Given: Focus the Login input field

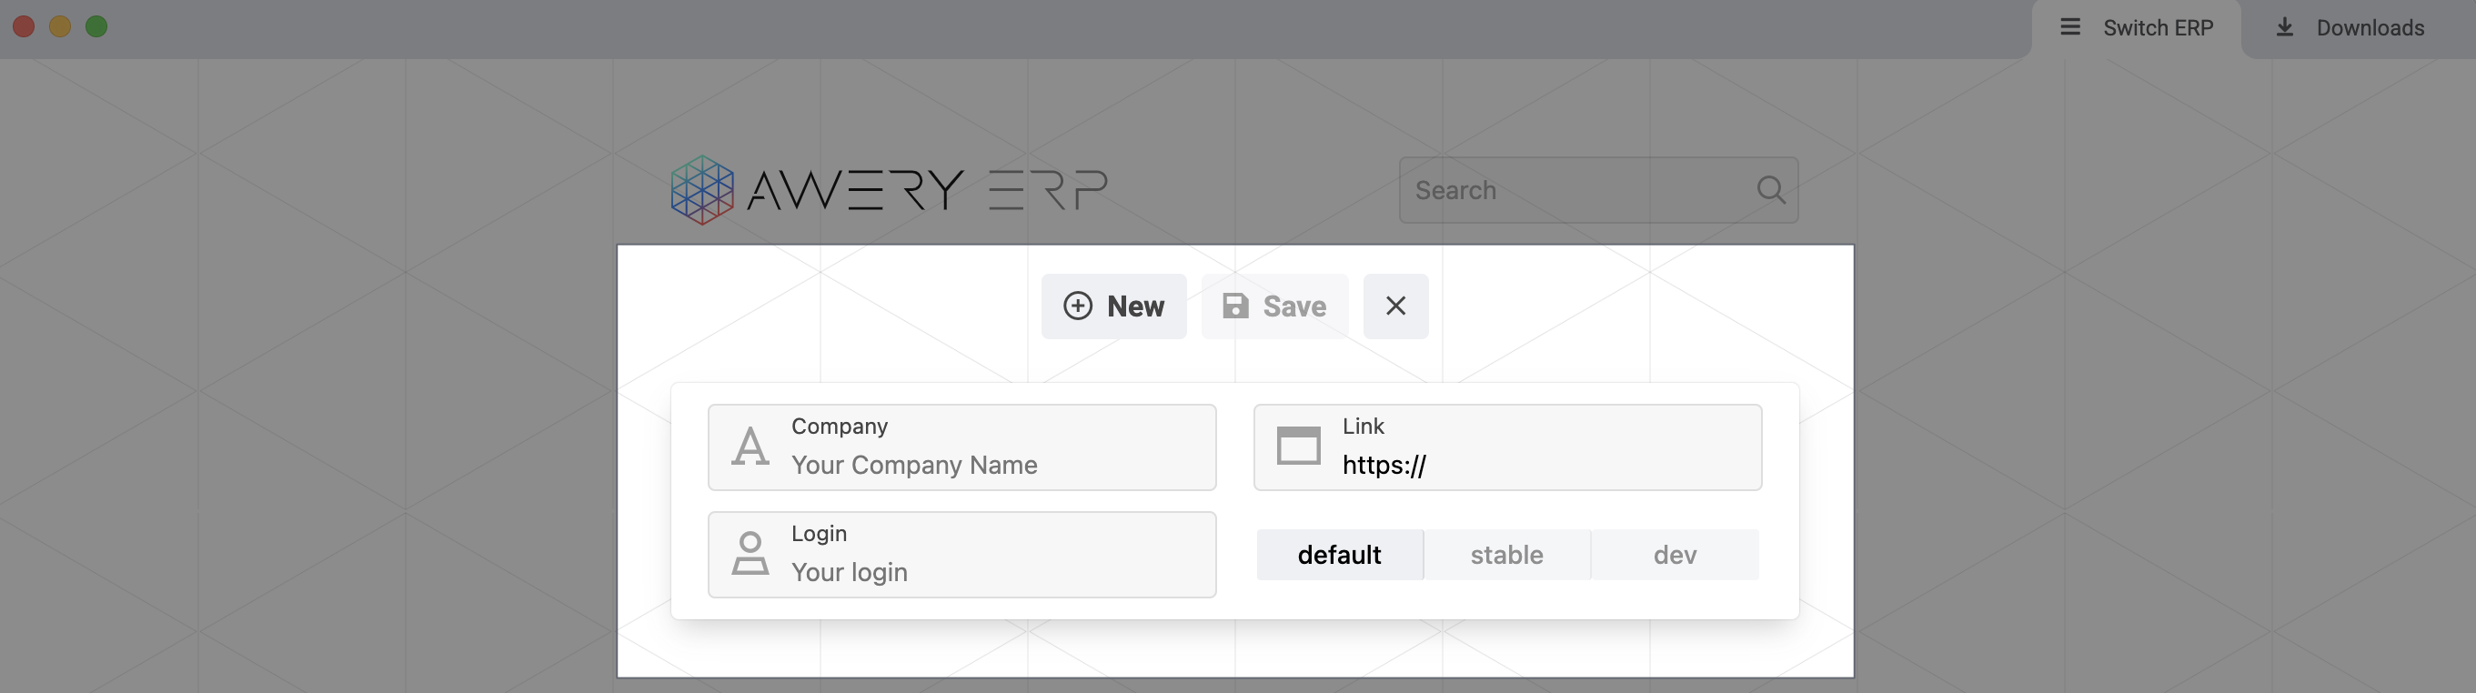Looking at the screenshot, I should point(962,555).
